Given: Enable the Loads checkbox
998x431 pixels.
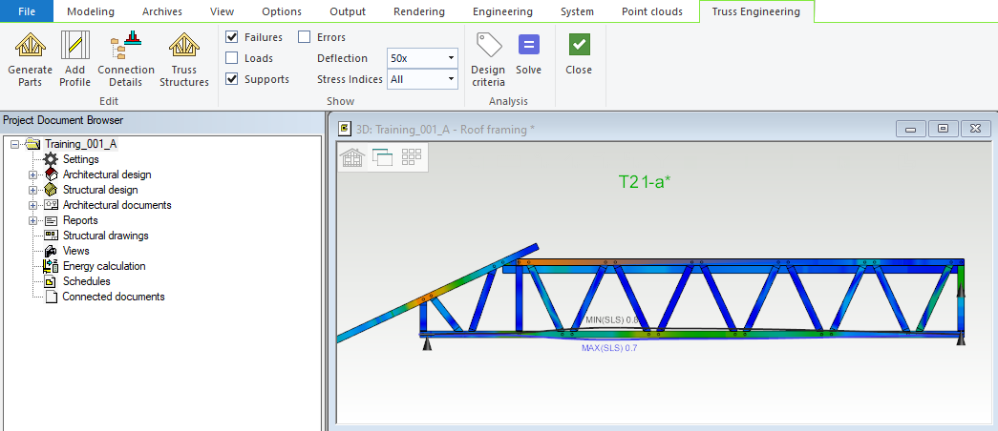Looking at the screenshot, I should (232, 58).
